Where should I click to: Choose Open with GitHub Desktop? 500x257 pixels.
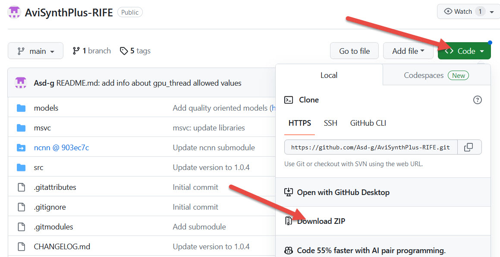(x=343, y=192)
